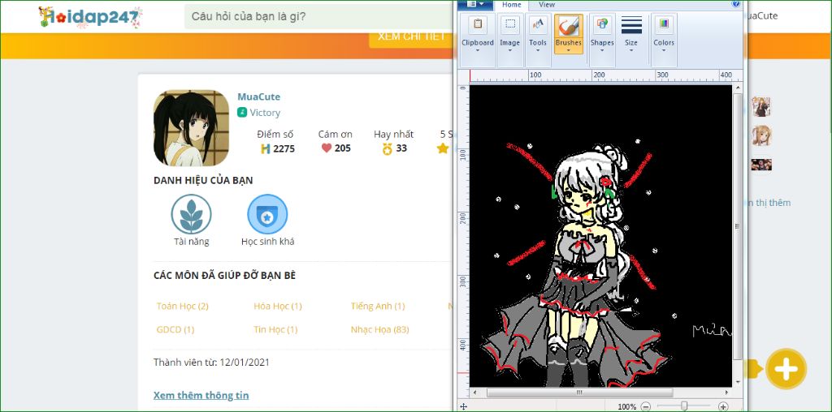Click the MuaCute username link

[259, 97]
